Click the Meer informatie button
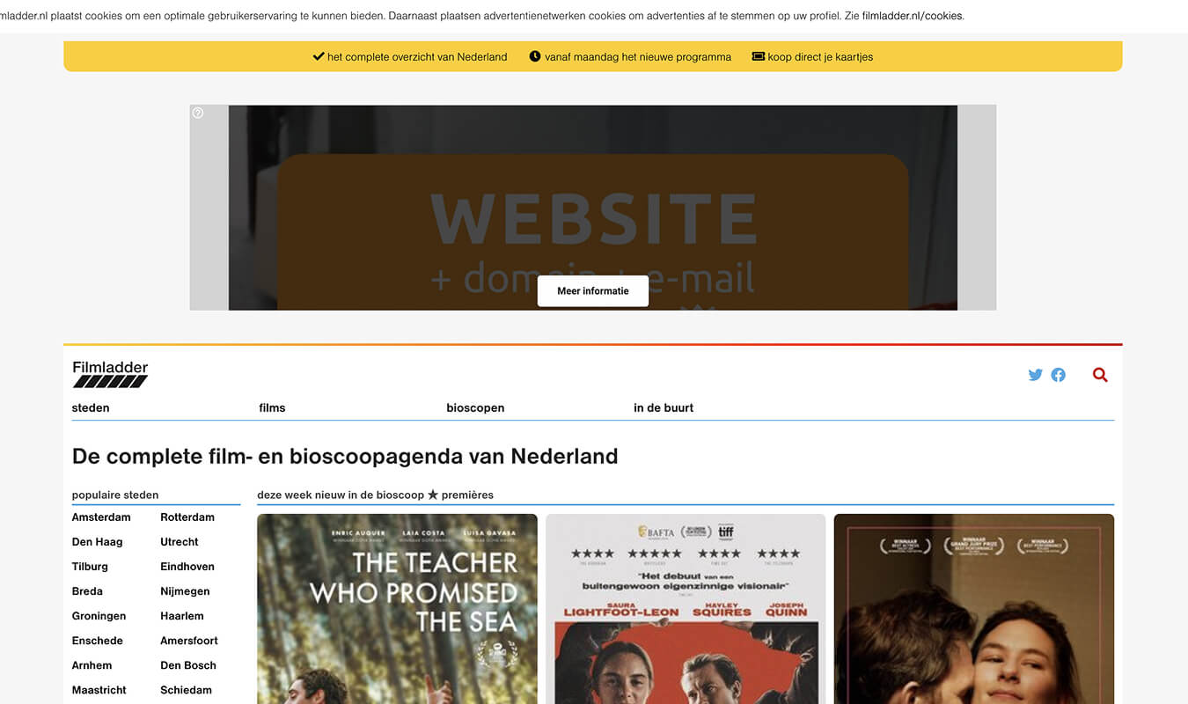This screenshot has height=704, width=1188. 593,290
